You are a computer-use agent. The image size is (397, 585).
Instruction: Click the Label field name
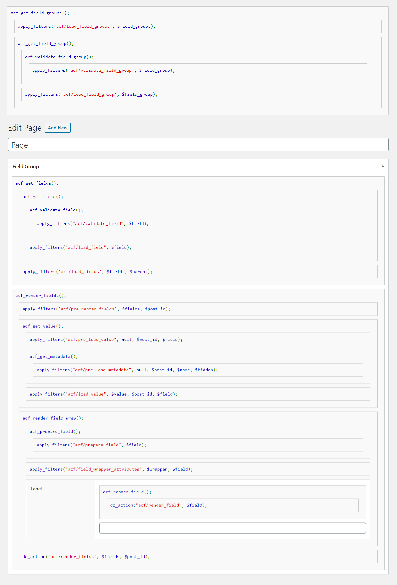(36, 489)
